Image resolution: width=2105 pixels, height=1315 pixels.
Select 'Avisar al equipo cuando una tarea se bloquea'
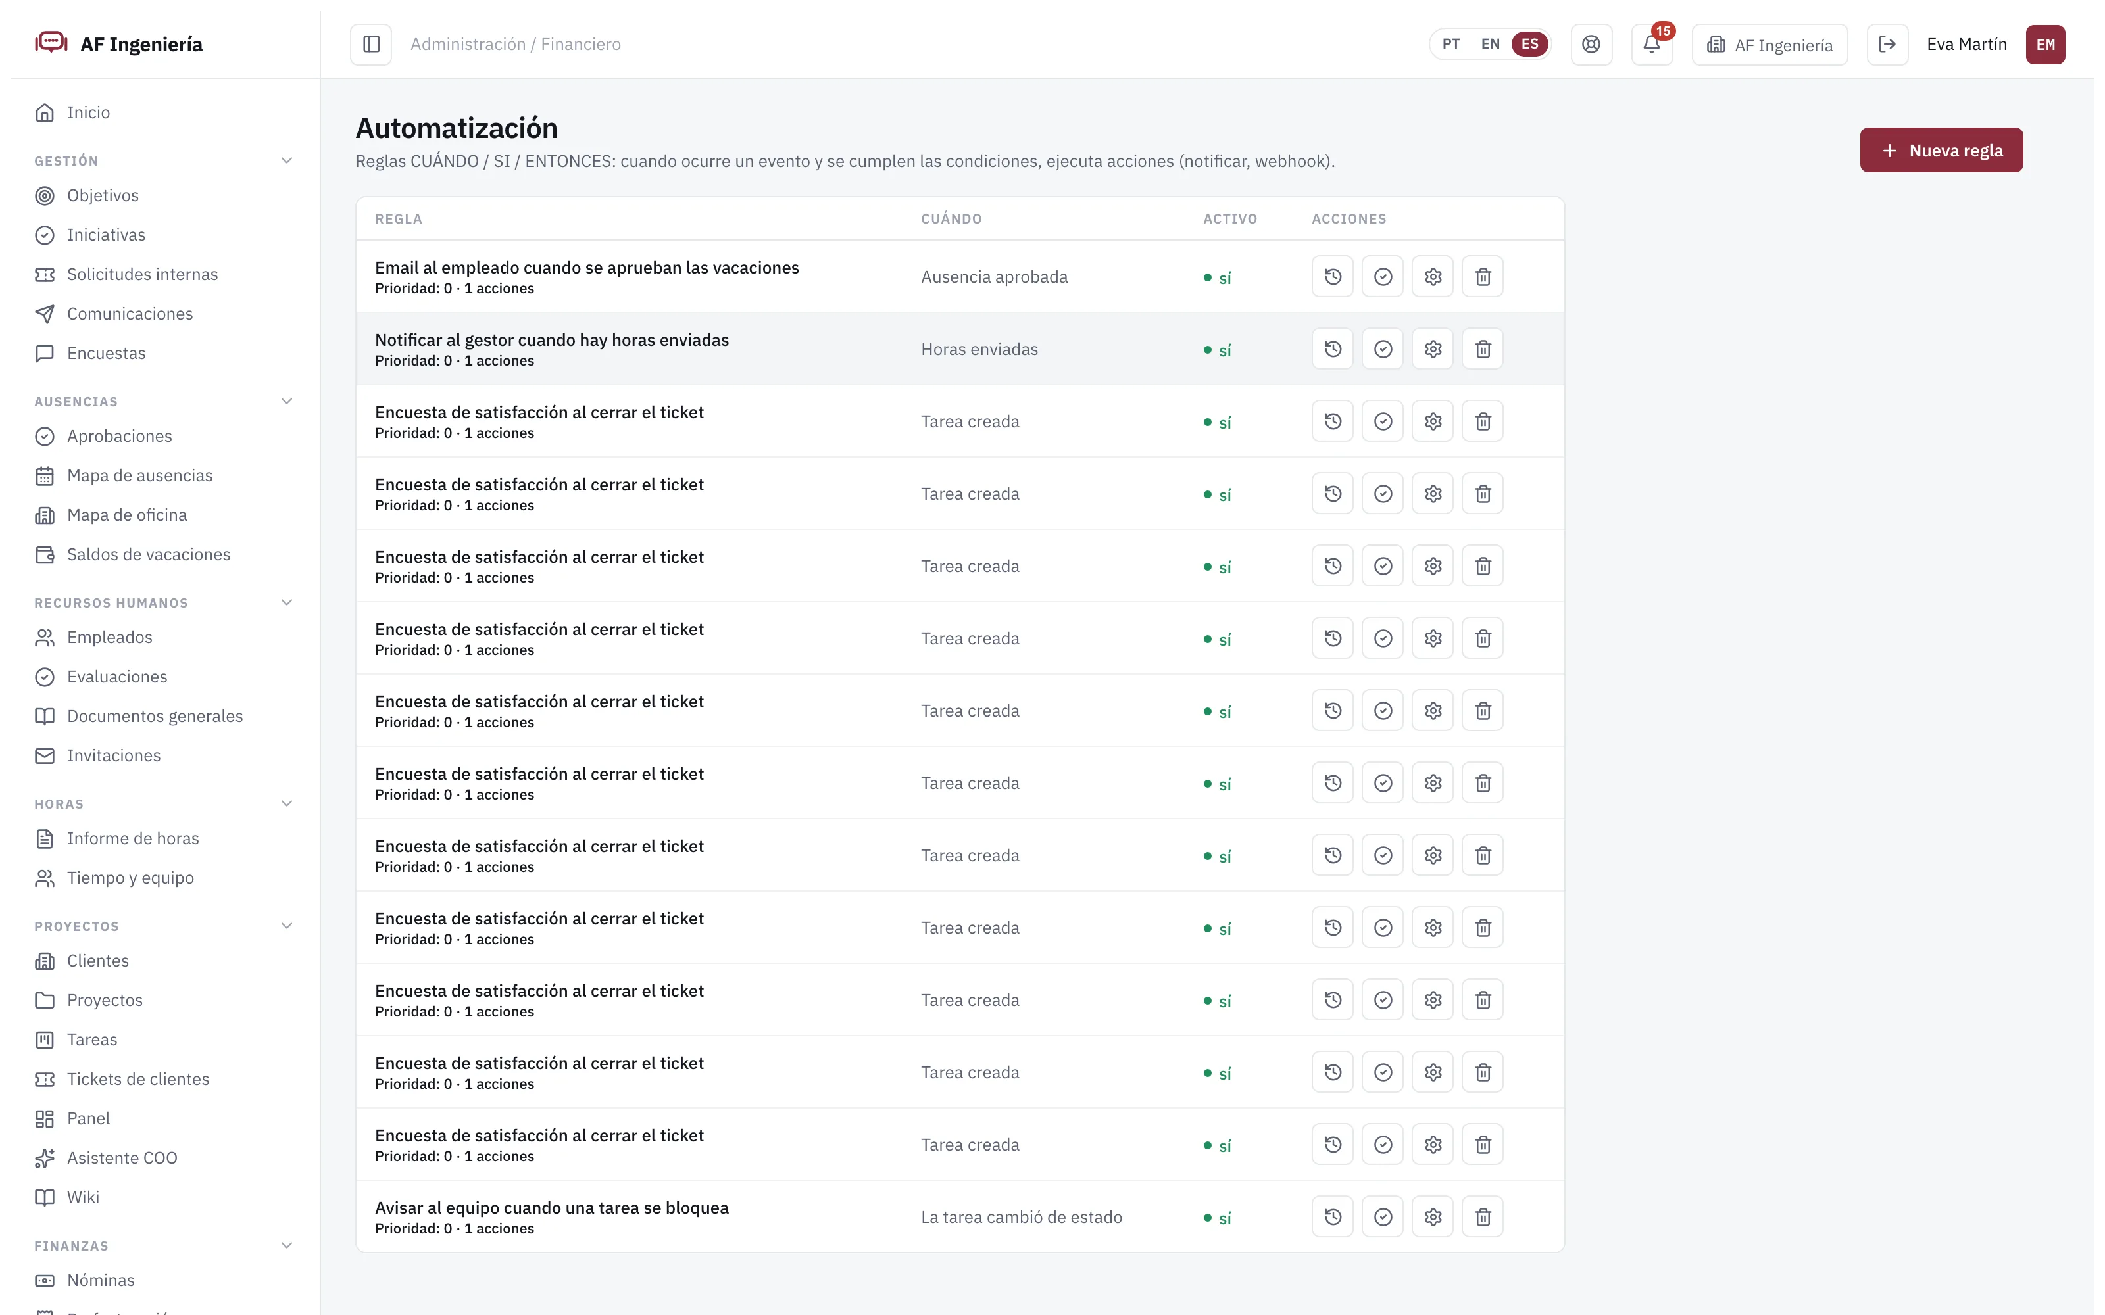tap(551, 1208)
